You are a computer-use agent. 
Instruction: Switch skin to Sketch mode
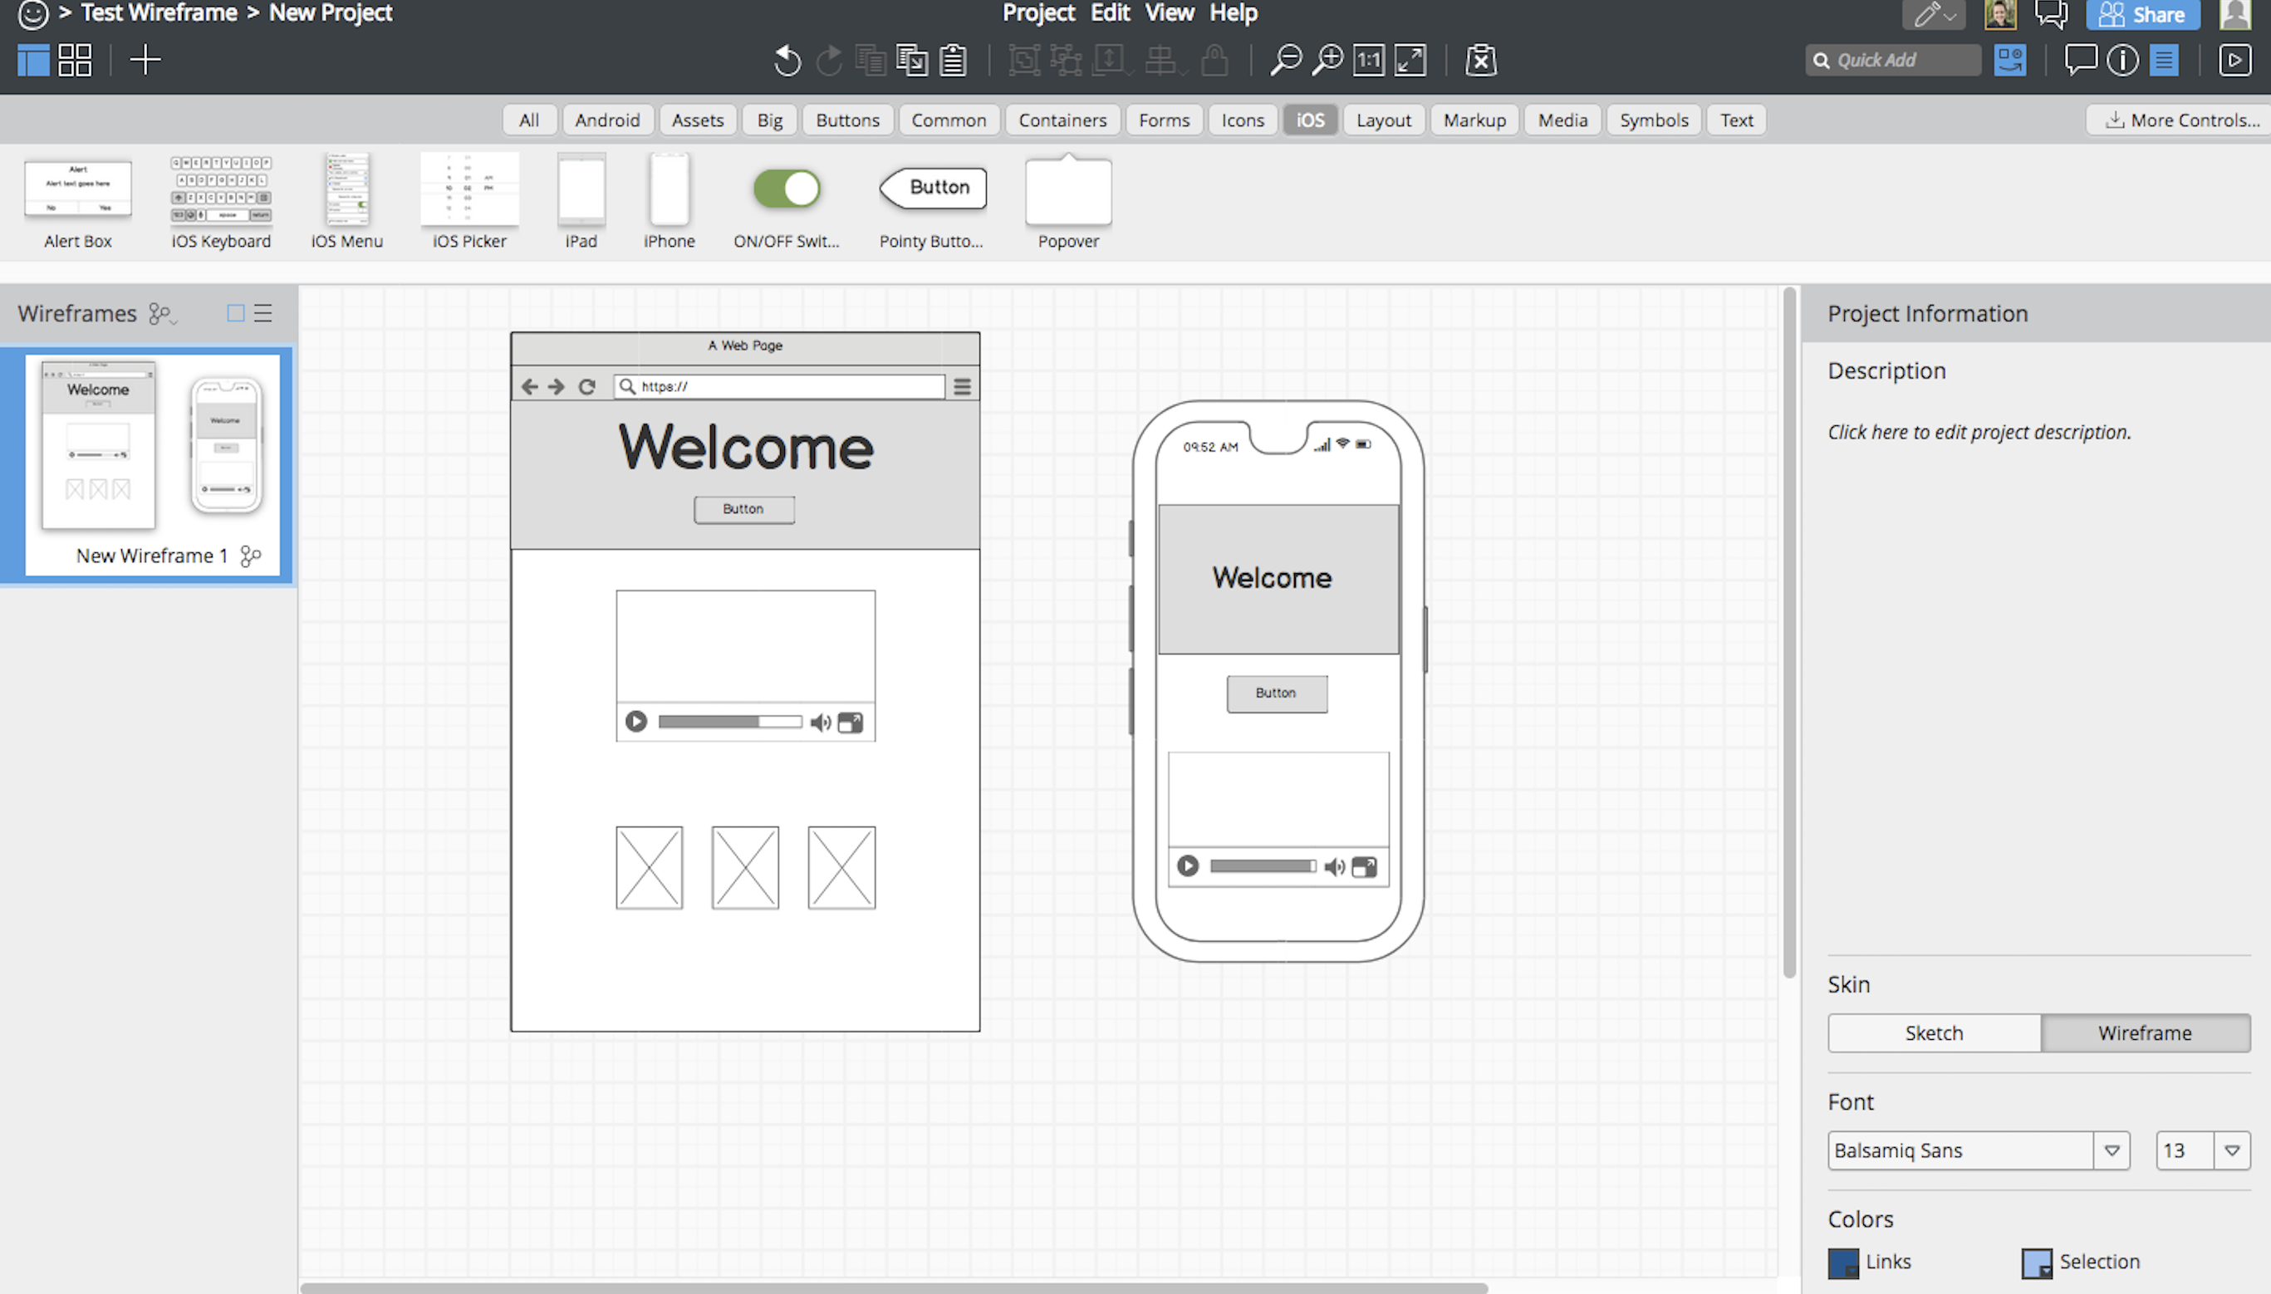pyautogui.click(x=1934, y=1032)
